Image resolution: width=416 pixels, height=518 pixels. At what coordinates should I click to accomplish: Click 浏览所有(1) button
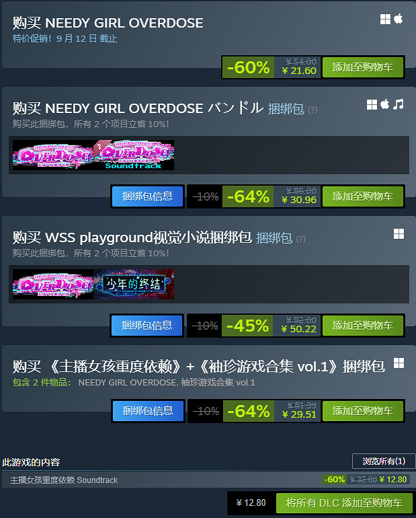click(384, 461)
